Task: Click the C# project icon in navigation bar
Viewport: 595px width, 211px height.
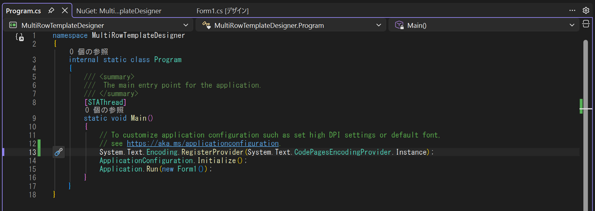Action: pyautogui.click(x=13, y=25)
